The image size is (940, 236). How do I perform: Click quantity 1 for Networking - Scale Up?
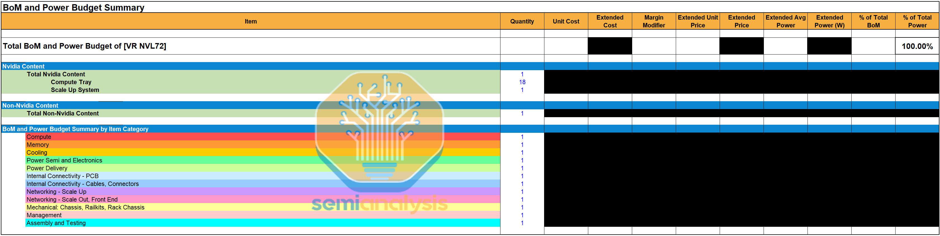(x=522, y=192)
